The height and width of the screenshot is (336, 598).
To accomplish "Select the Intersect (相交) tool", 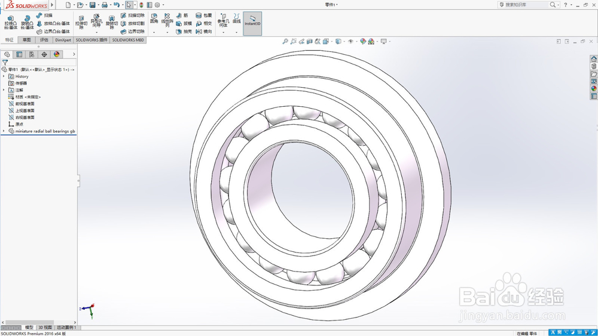I will click(204, 24).
